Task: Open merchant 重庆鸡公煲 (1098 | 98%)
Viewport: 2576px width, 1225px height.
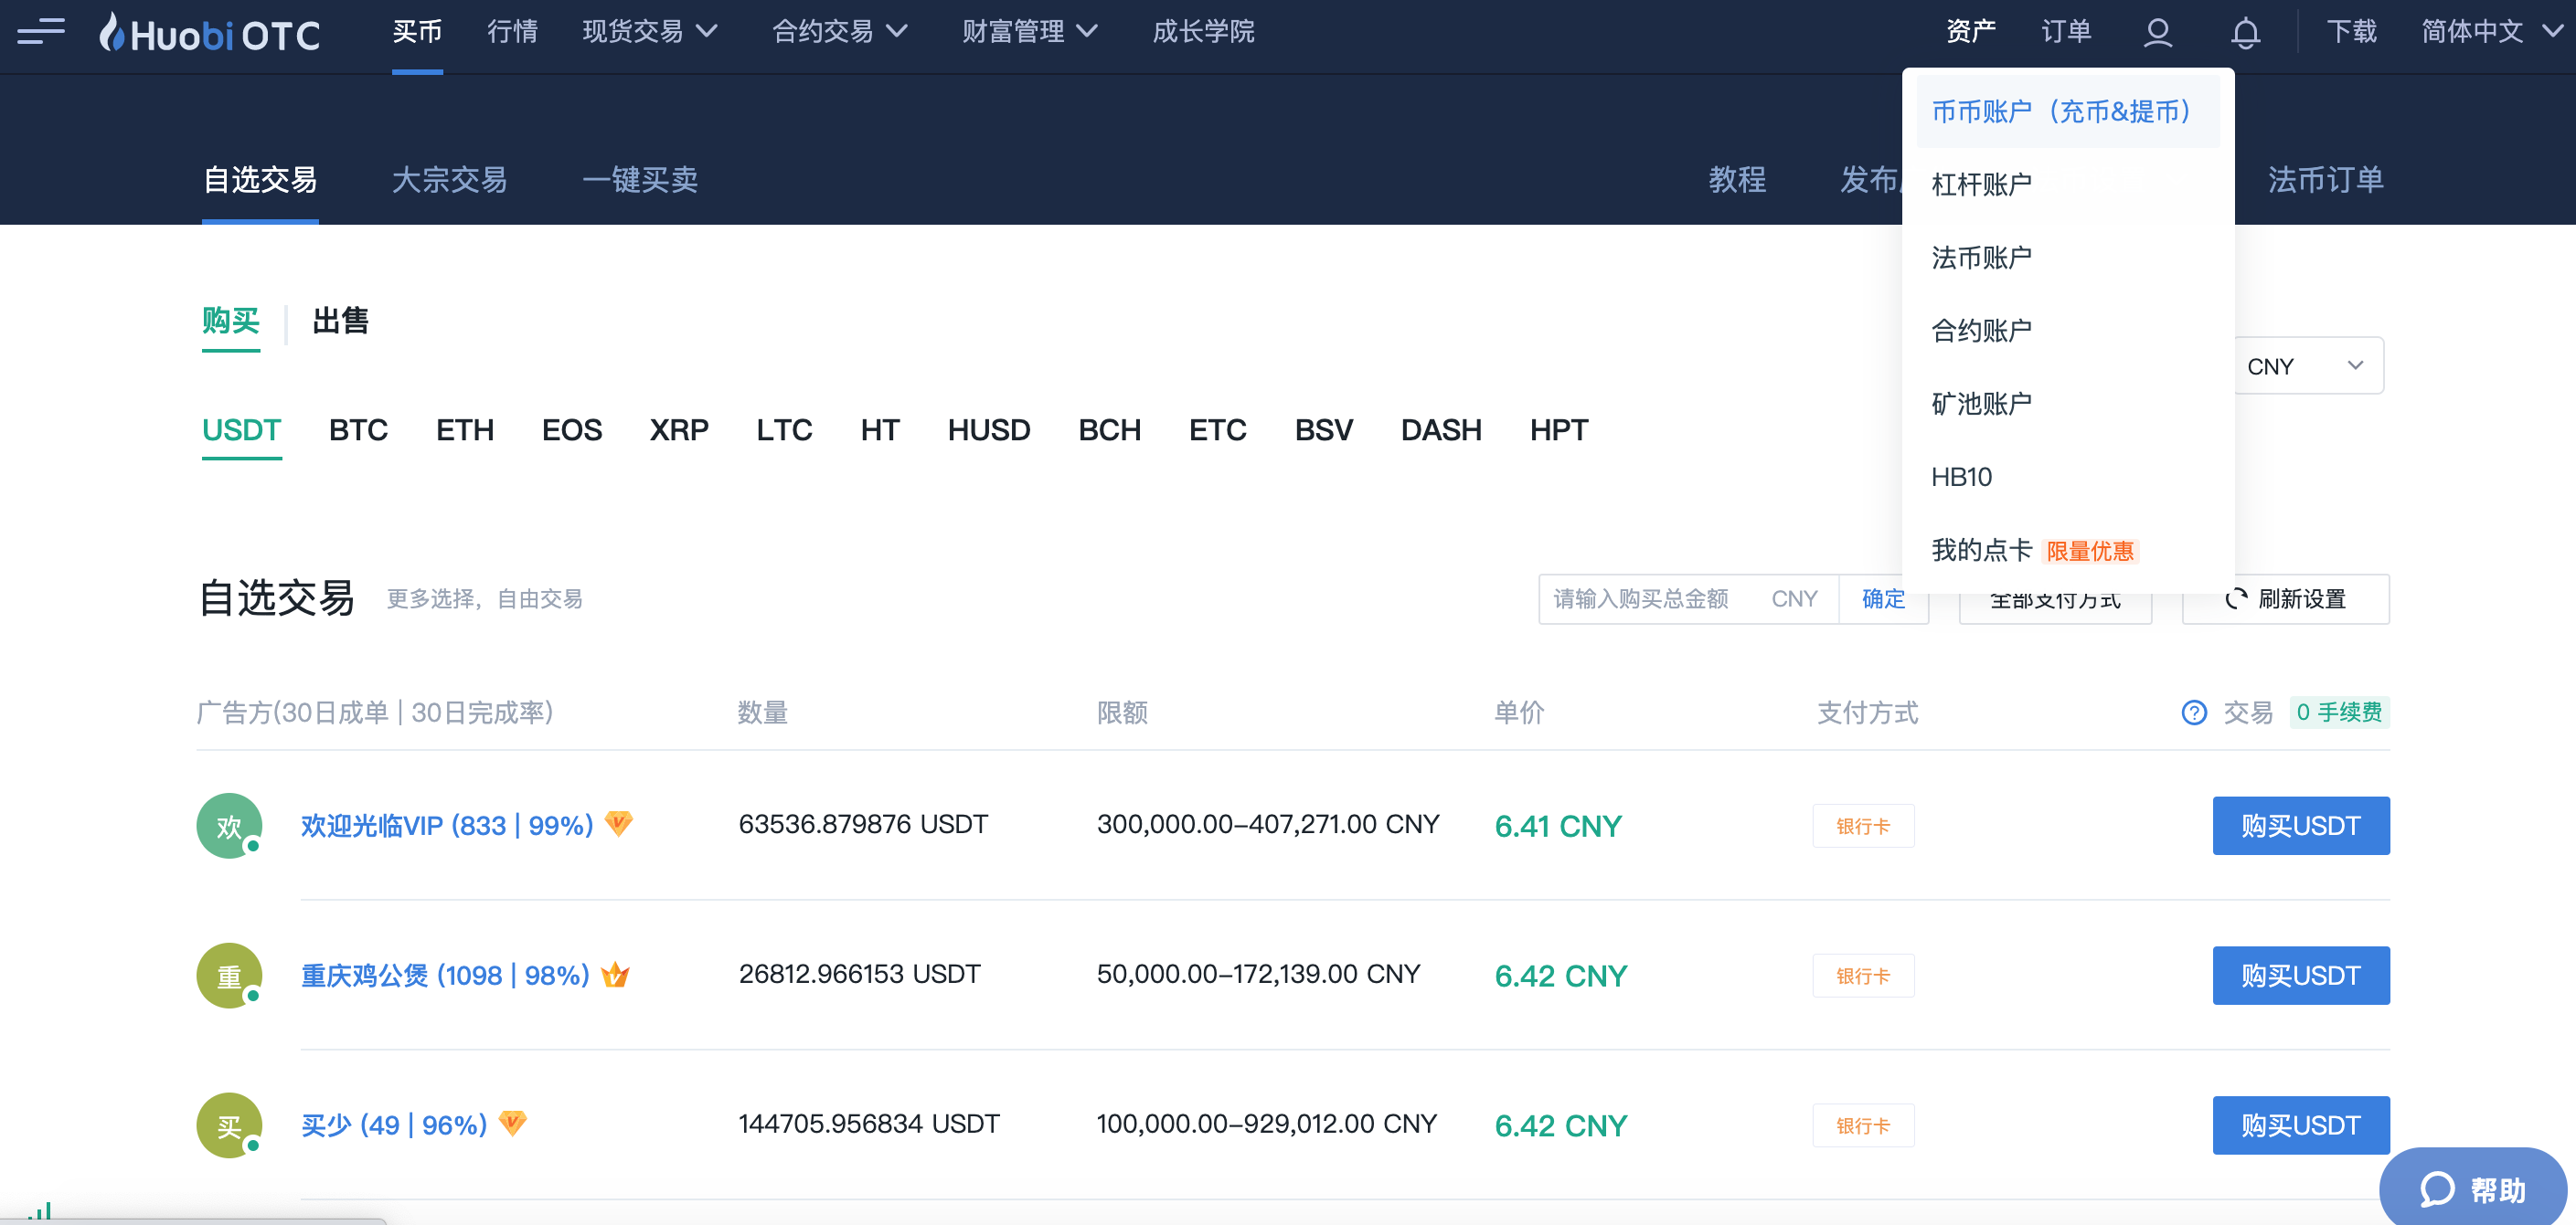Action: click(x=445, y=976)
